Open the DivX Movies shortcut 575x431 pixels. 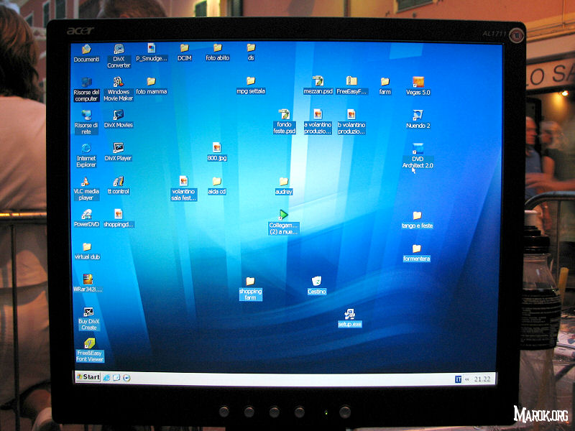coord(118,119)
